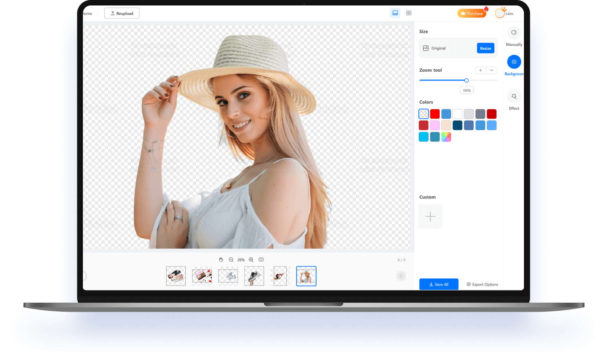Decrease zoom with the minus stepper
The width and height of the screenshot is (608, 359).
[491, 70]
